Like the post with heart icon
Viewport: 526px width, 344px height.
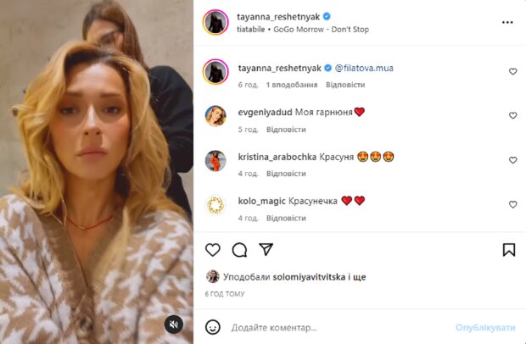coord(213,250)
